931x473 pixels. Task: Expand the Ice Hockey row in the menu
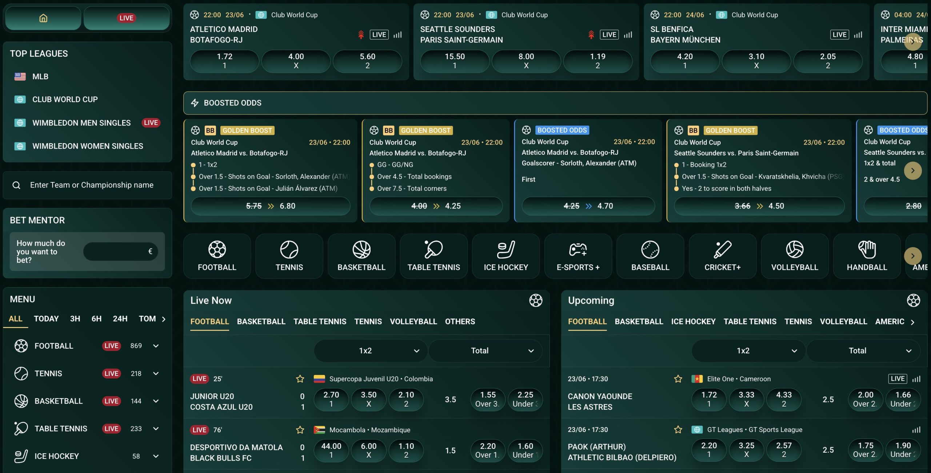pyautogui.click(x=156, y=456)
